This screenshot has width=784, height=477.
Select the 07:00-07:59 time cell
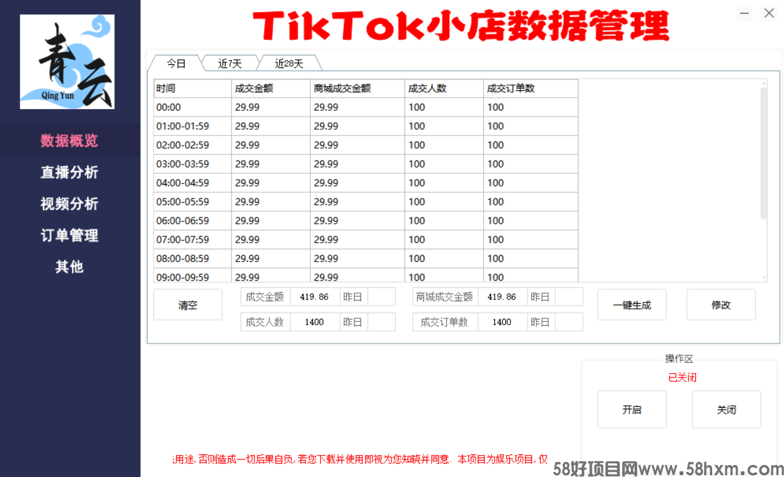tap(193, 239)
